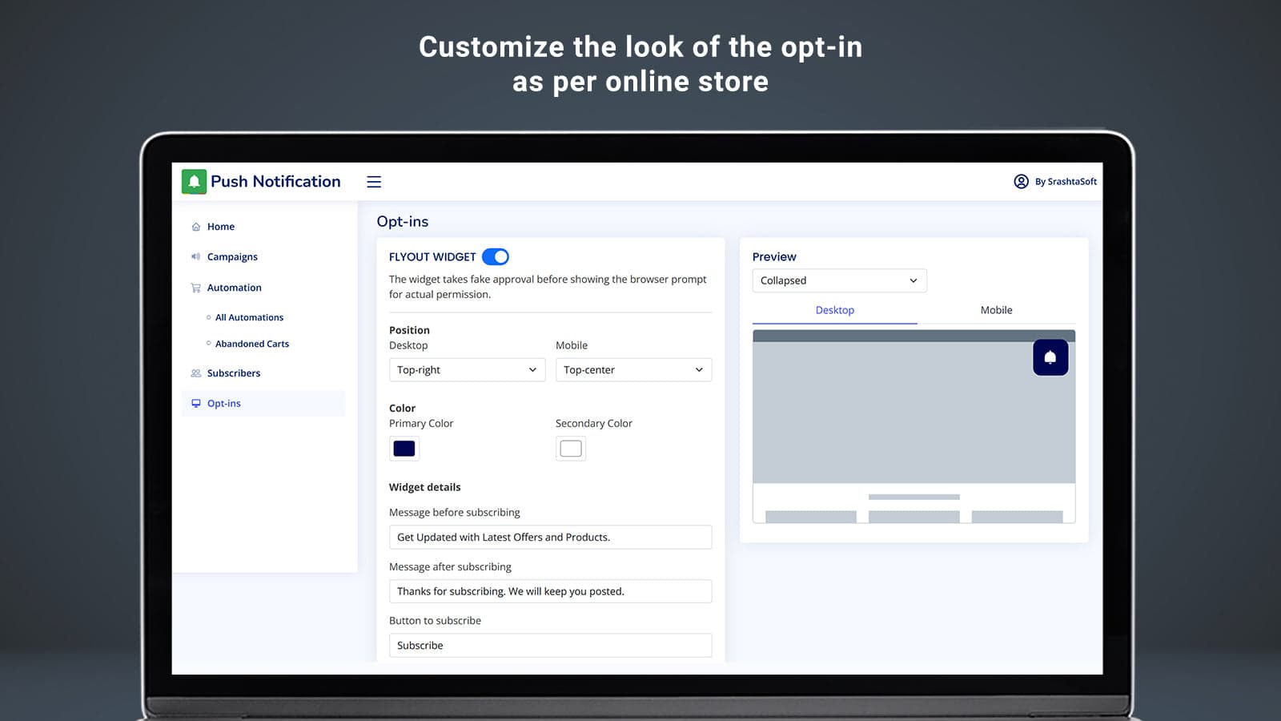Click the bell widget in preview
The image size is (1281, 721).
pos(1050,357)
